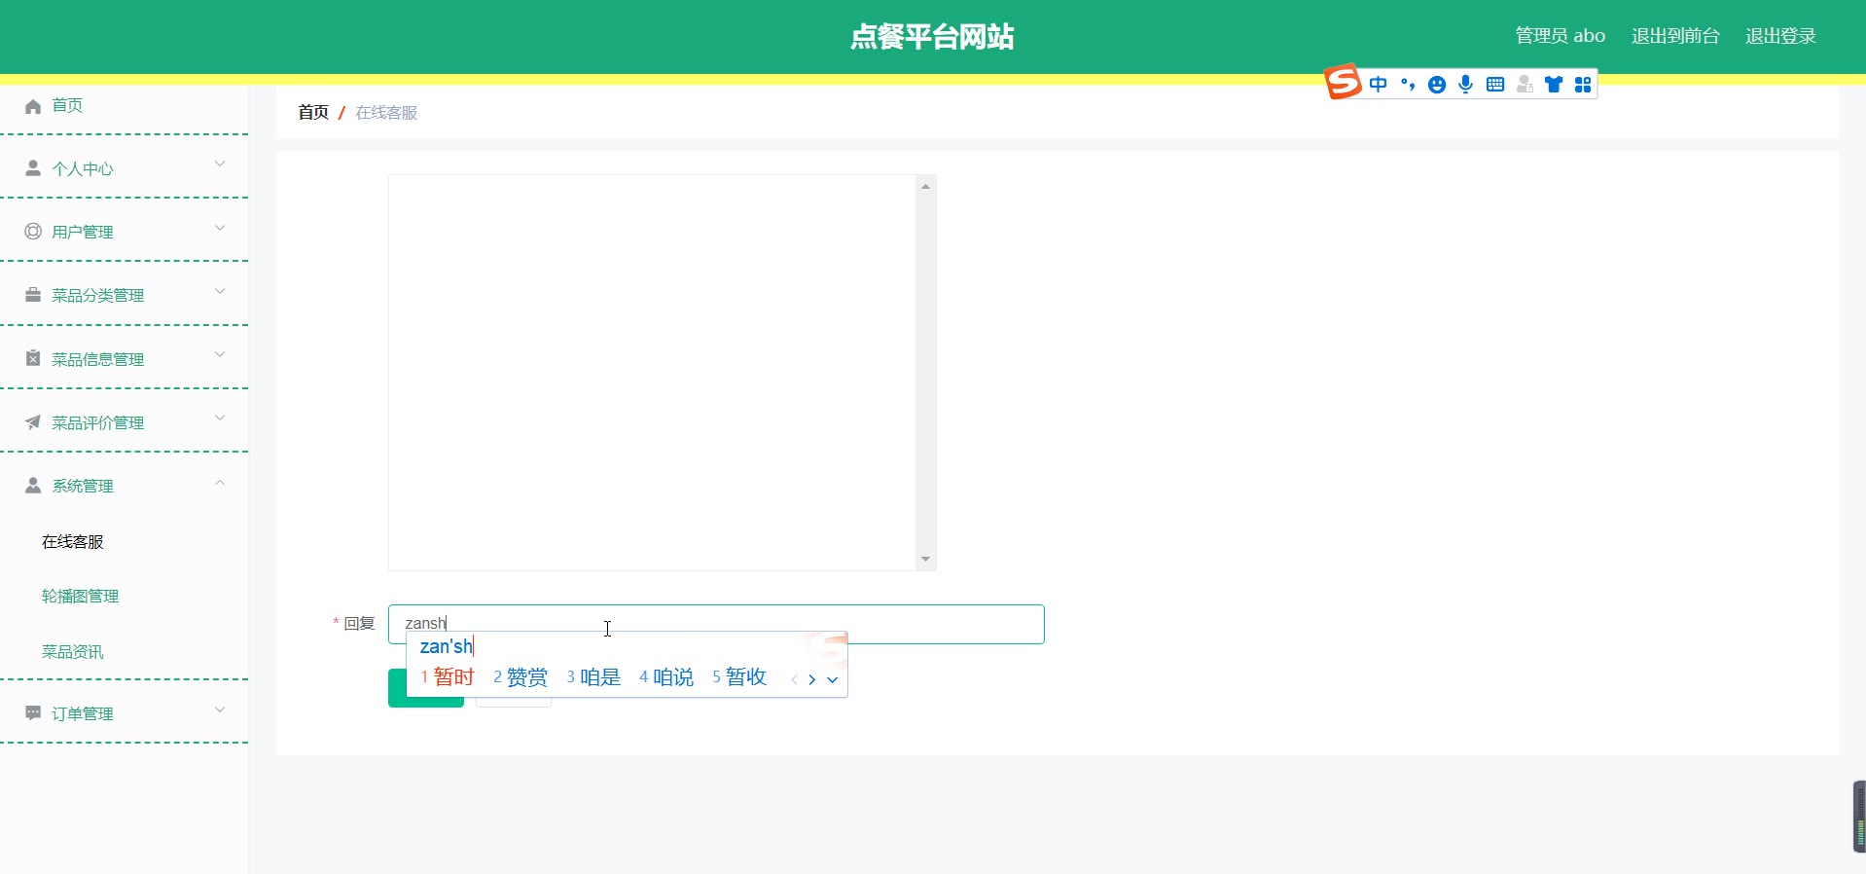Viewport: 1866px width, 874px height.
Task: Click 退出登录 in the header
Action: pyautogui.click(x=1780, y=36)
